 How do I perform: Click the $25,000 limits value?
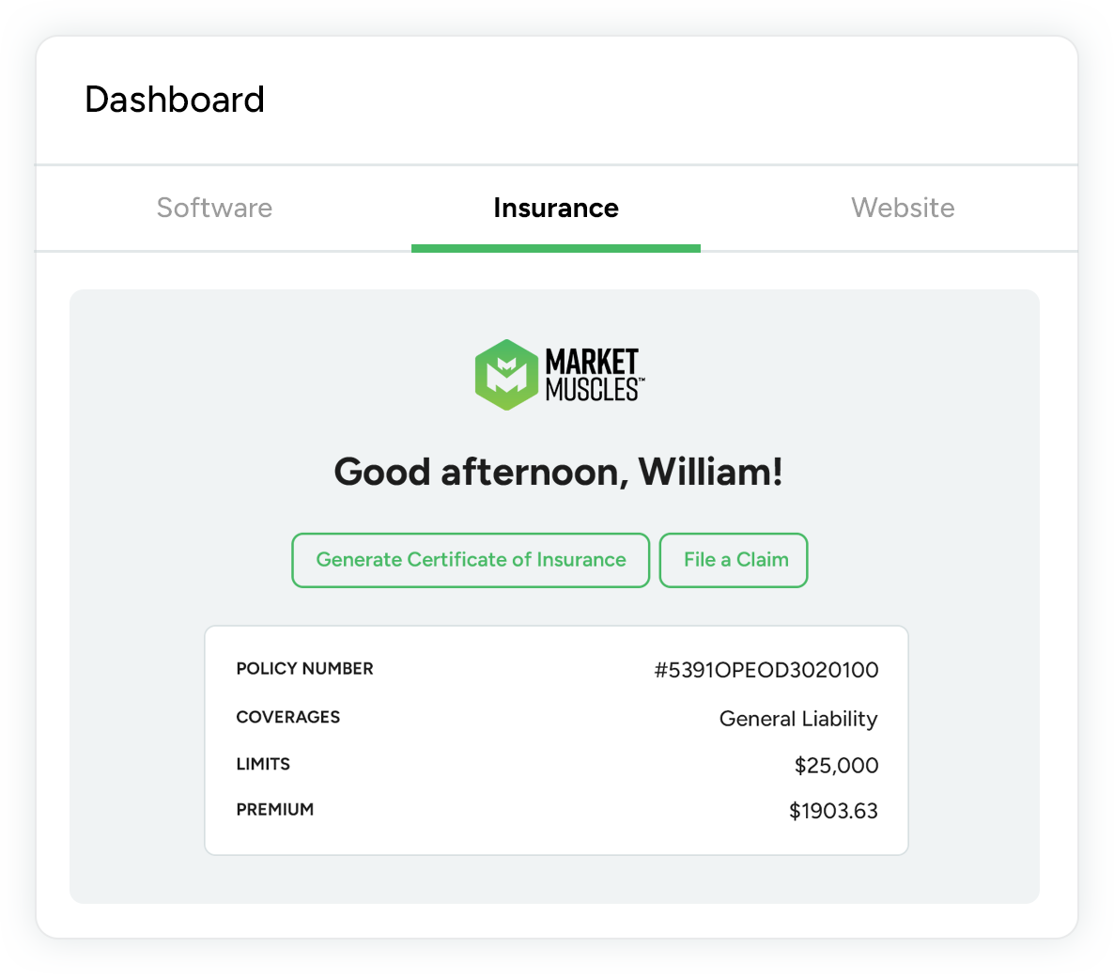click(836, 766)
